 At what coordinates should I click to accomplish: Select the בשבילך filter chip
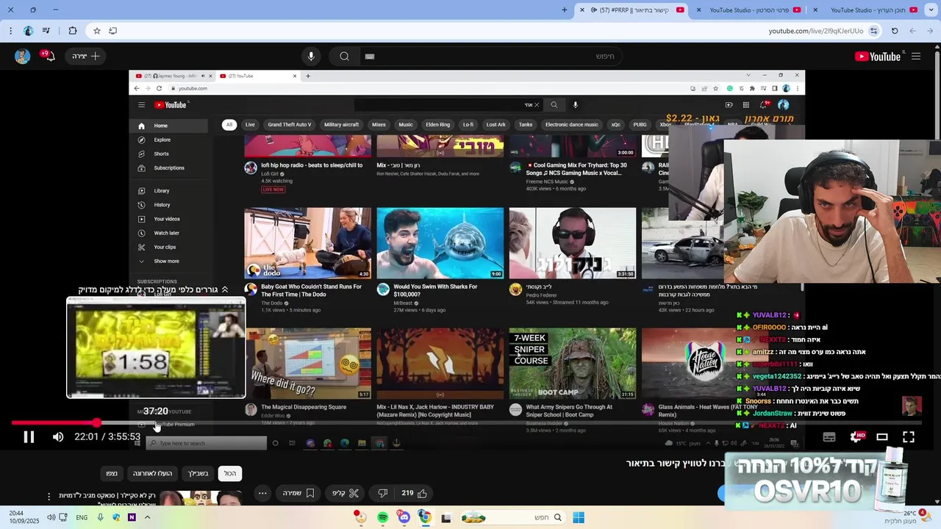(x=198, y=474)
